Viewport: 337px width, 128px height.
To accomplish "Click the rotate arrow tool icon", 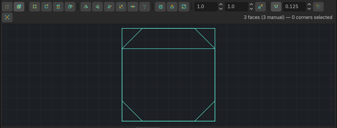I will 46,7.
